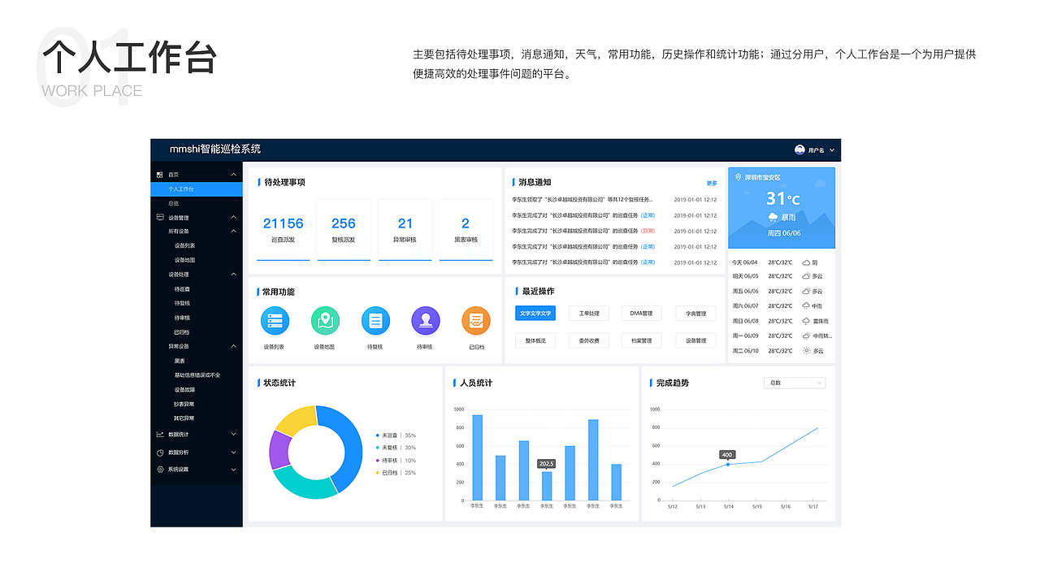This screenshot has width=1040, height=585.
Task: Click the 400 data point on trend line
Action: tap(728, 464)
